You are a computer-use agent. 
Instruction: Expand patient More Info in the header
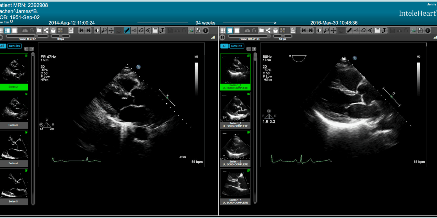[x=5, y=22]
